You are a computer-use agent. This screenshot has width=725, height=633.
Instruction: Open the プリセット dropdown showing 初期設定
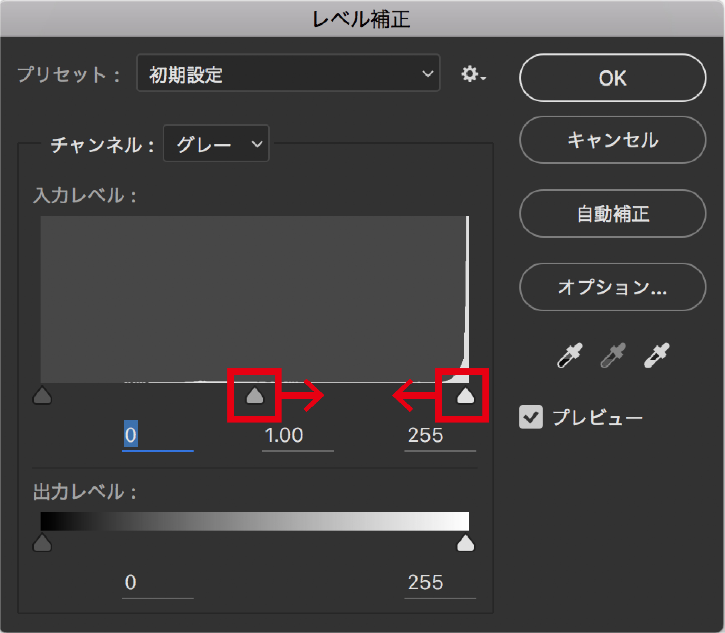point(288,73)
